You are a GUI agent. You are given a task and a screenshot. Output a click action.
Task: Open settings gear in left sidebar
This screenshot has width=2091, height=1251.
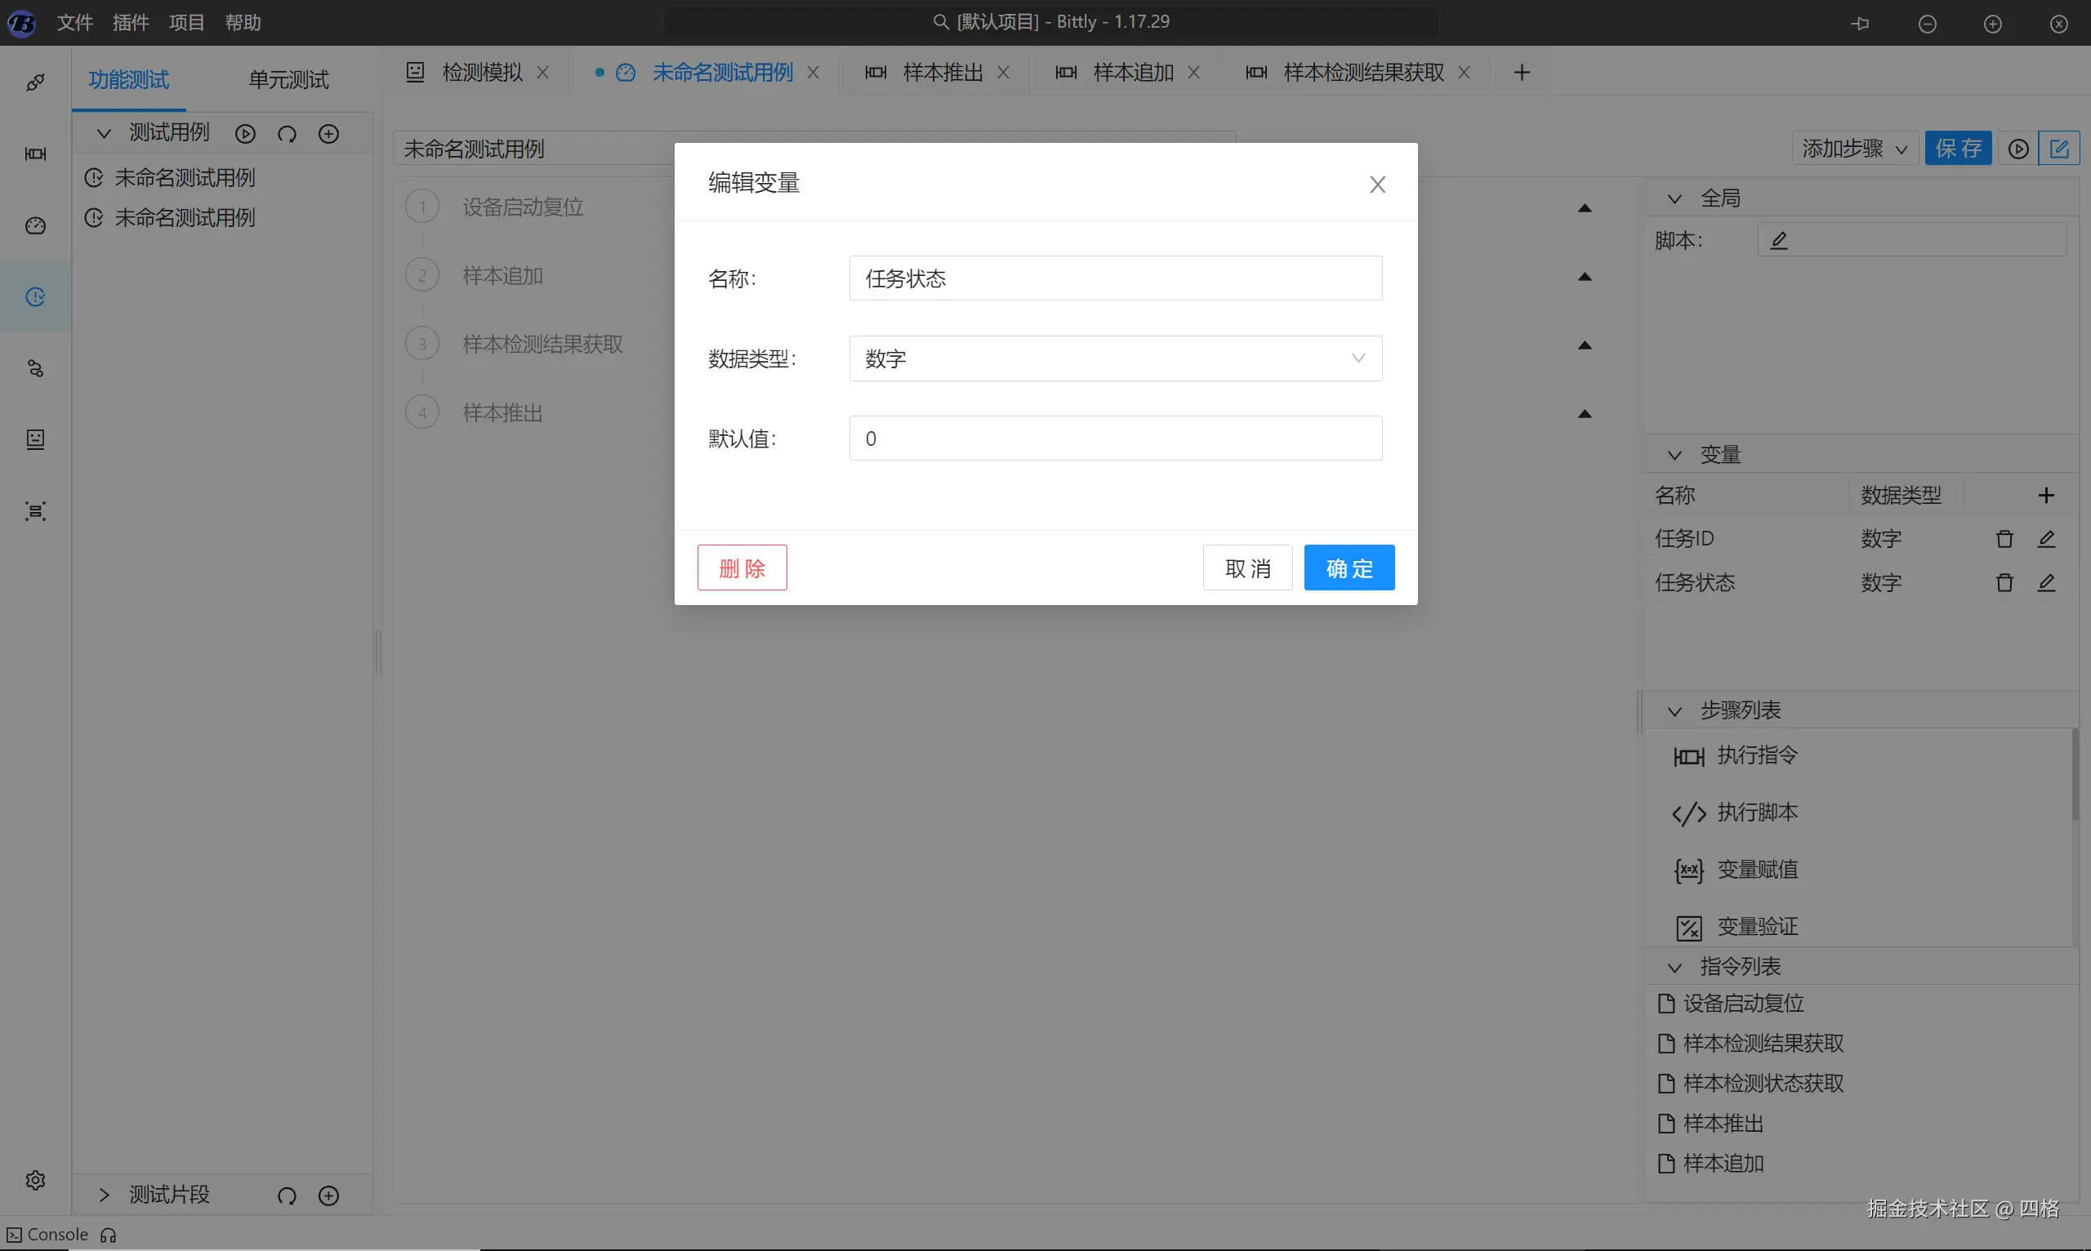35,1179
